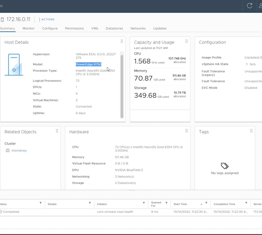Click the Host Details scrollbar
262x235 pixels.
pyautogui.click(x=122, y=86)
